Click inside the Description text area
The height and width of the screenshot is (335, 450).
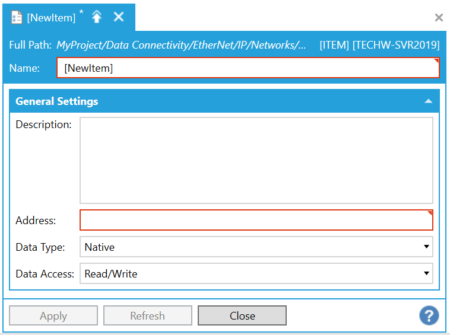pyautogui.click(x=256, y=161)
